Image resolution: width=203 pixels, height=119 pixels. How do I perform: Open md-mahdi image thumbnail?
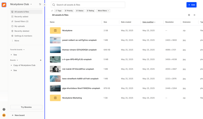55,69
